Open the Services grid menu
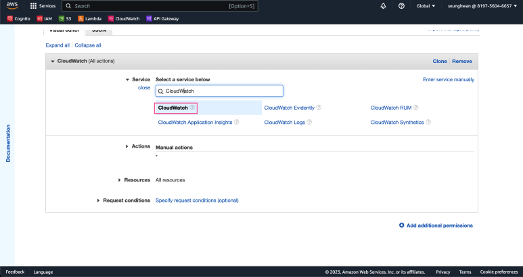Screen dimensions: 523x277 coord(43,6)
